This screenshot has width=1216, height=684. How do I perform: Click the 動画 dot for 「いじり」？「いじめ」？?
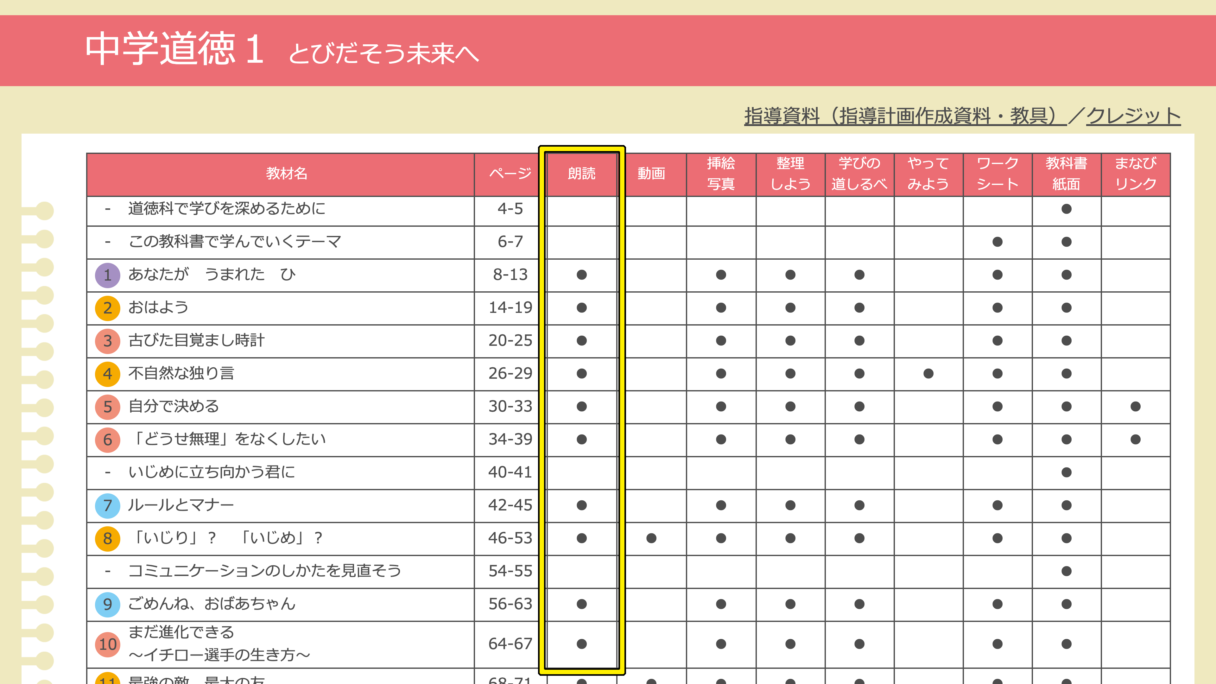[x=651, y=538]
